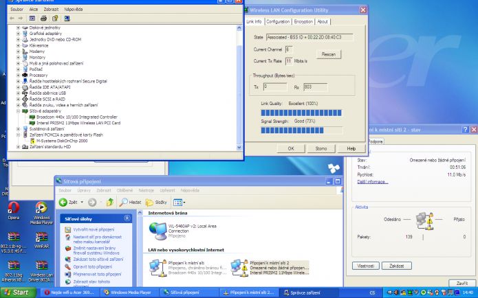Image resolution: width=478 pixels, height=298 pixels.
Task: Open Opera desktop shortcut
Action: pyautogui.click(x=14, y=211)
